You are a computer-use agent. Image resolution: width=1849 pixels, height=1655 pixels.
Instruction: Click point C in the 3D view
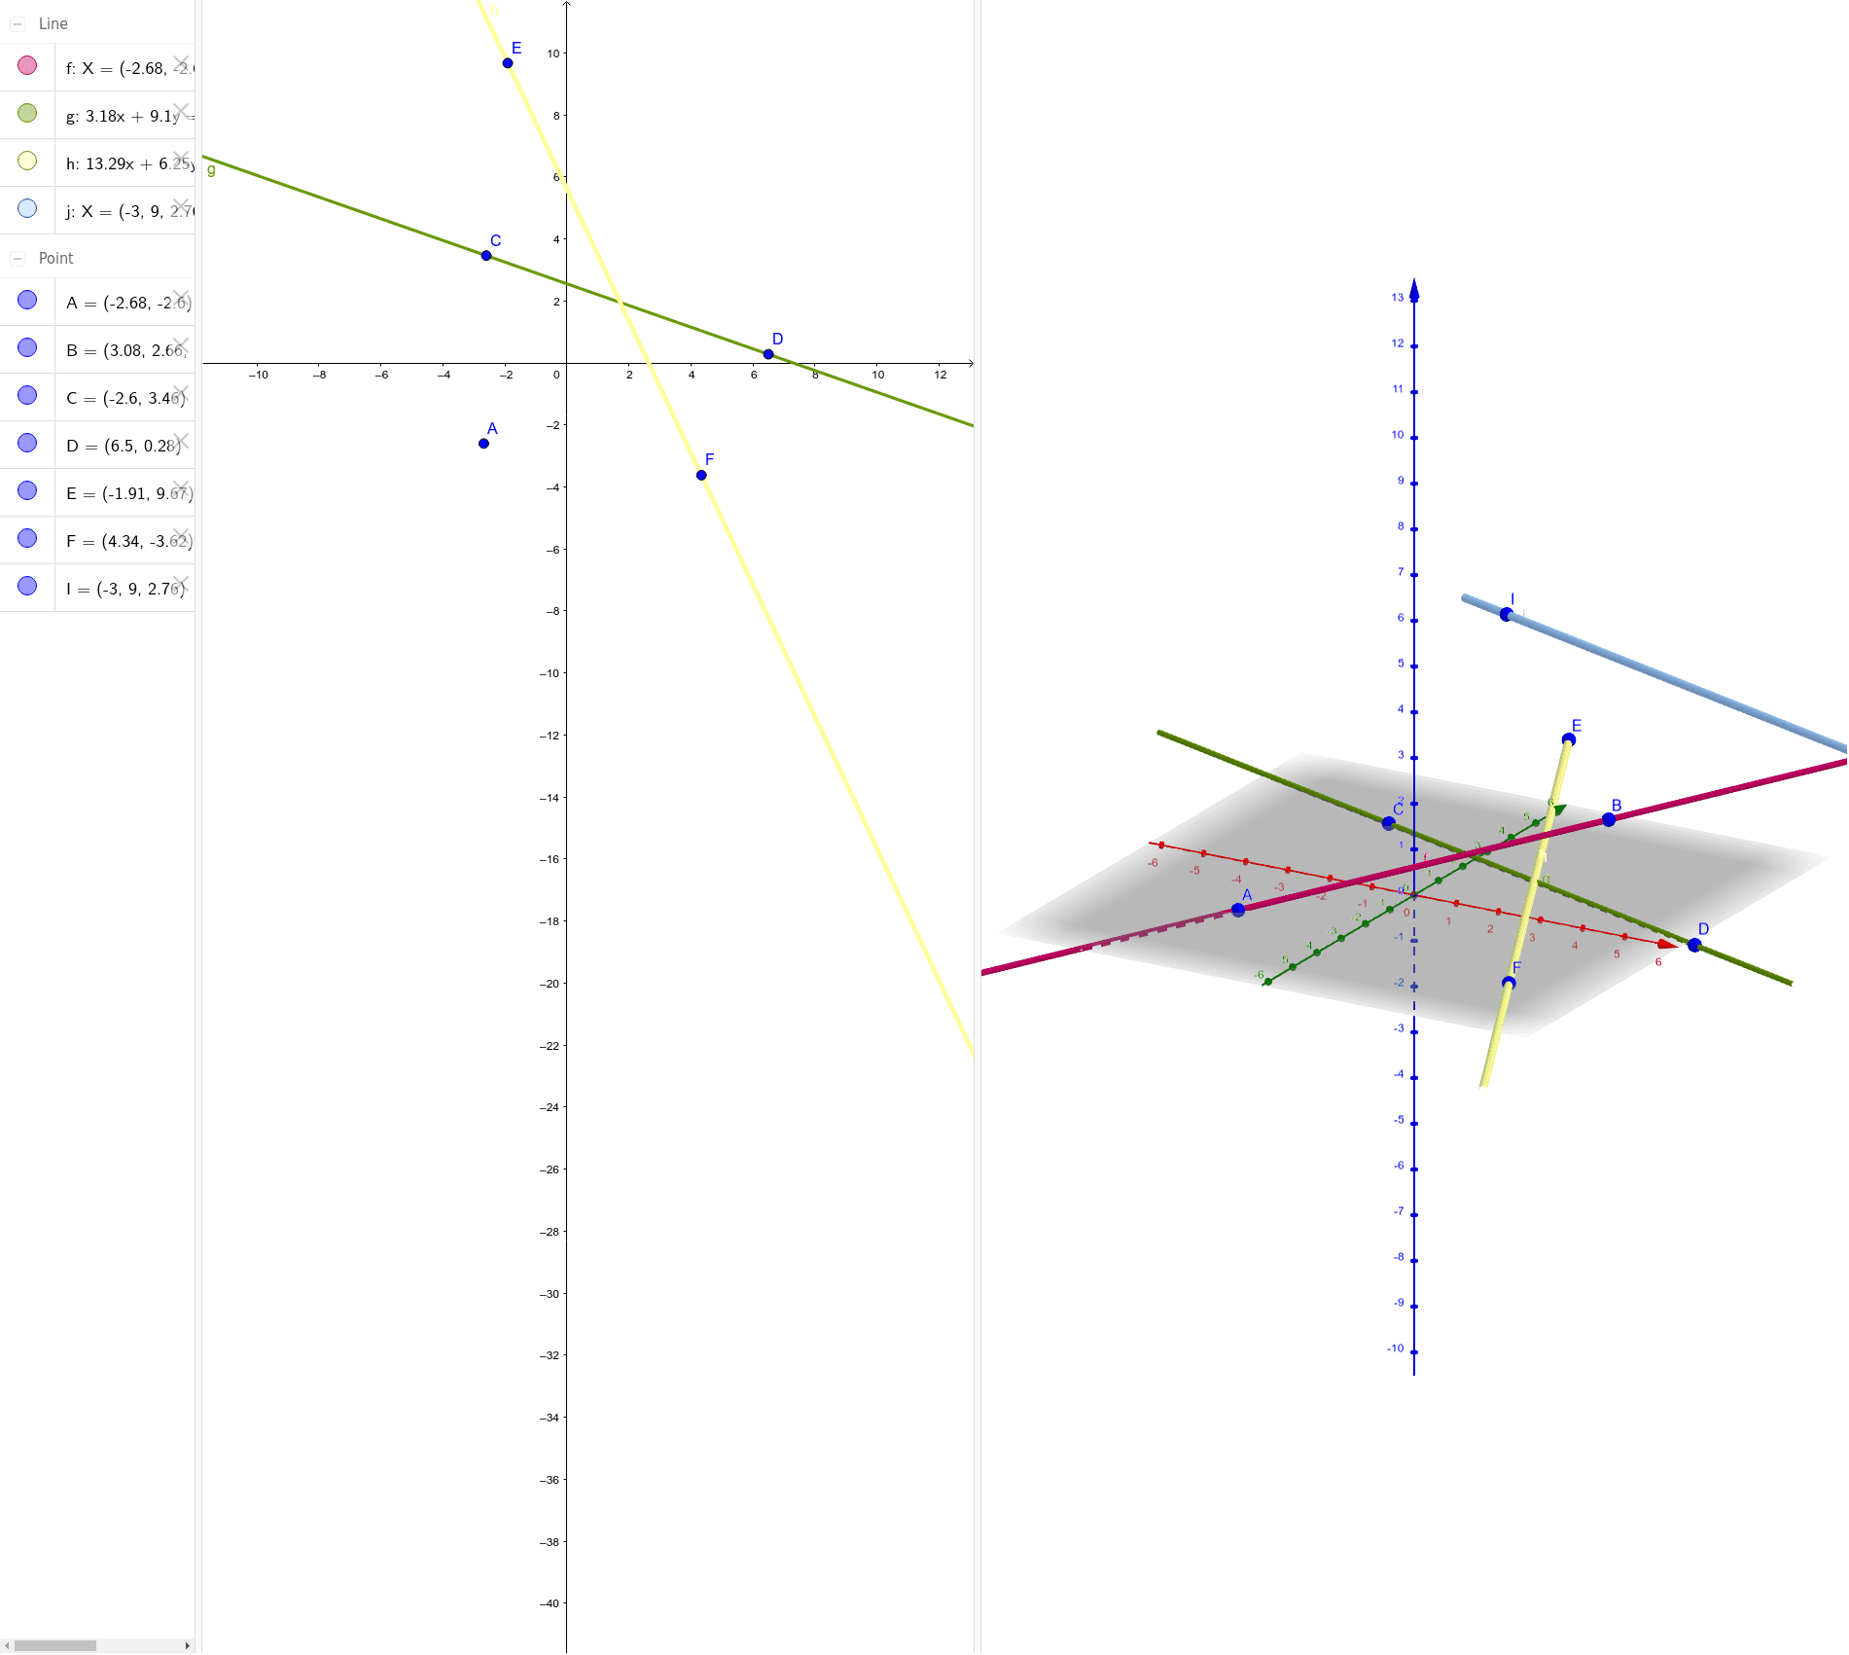tap(1389, 823)
